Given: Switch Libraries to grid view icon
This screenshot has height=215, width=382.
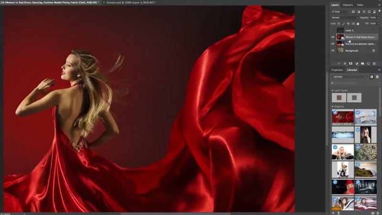Looking at the screenshot, I should [x=372, y=77].
